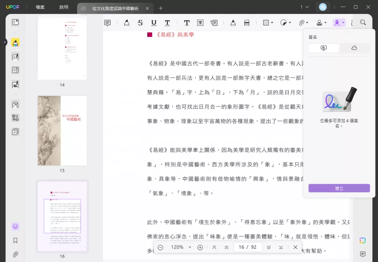Close the 從文化角度認識中國藝術 tab

point(147,8)
